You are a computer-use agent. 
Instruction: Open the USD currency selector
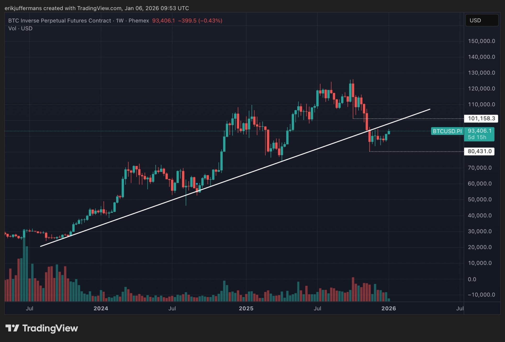pos(481,20)
